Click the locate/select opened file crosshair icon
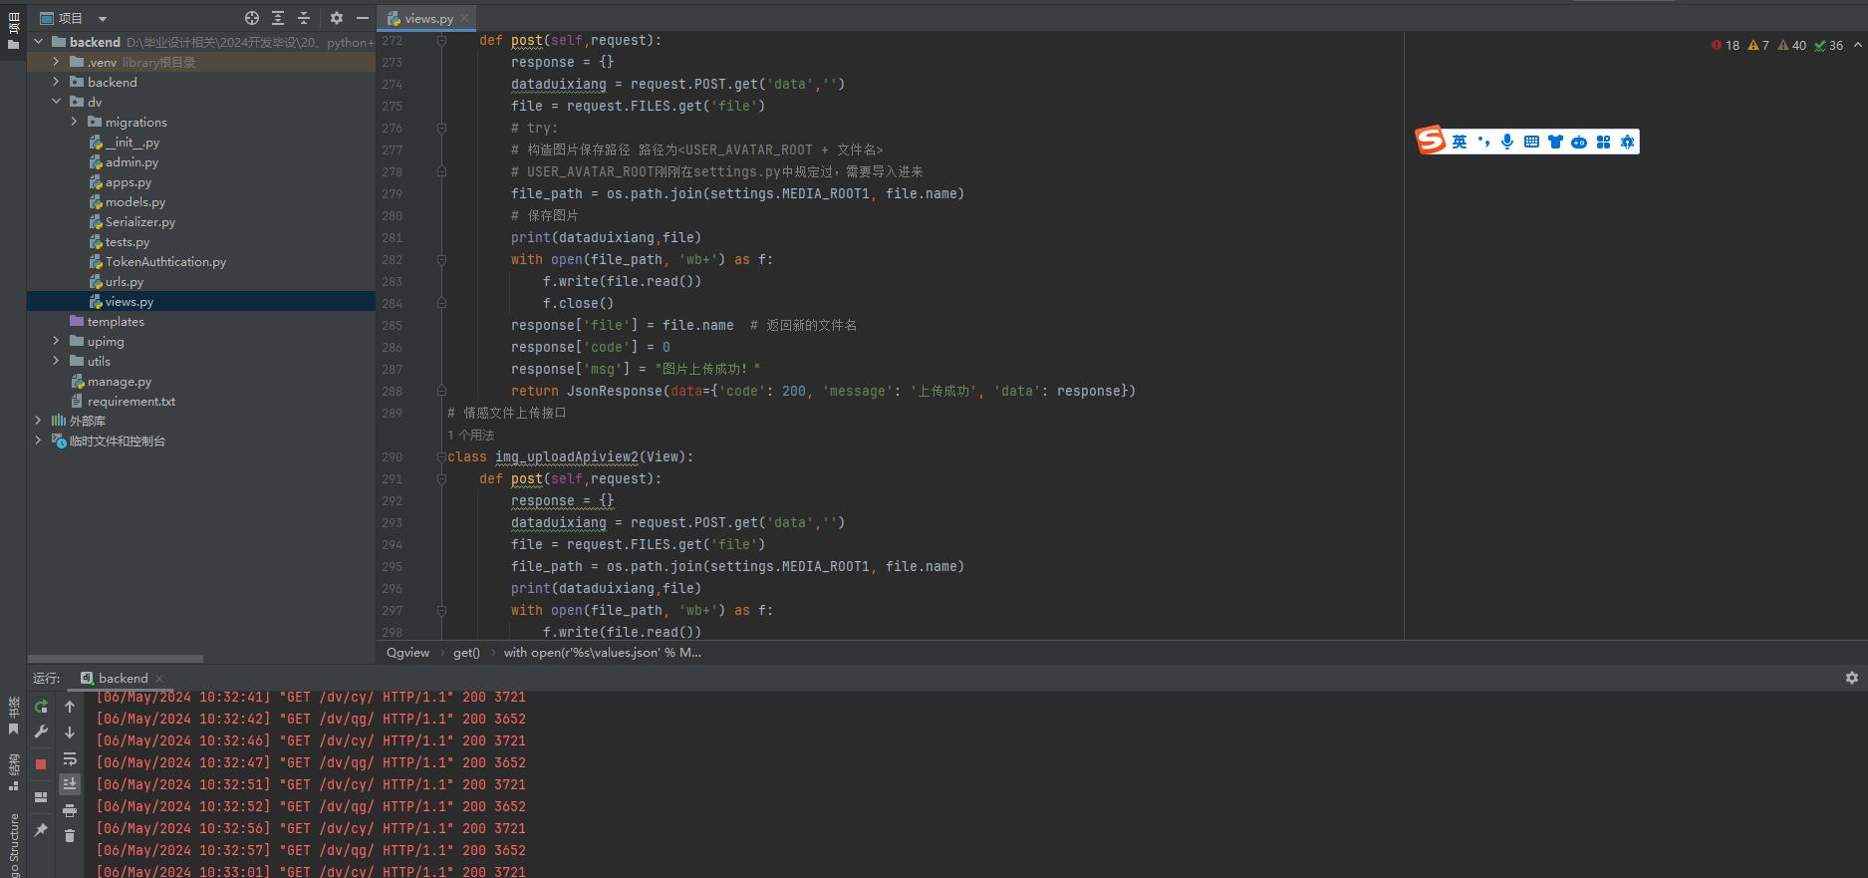 [x=252, y=18]
